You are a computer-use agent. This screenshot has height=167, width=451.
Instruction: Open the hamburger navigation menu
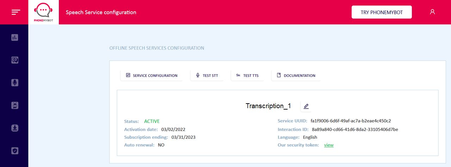click(16, 12)
